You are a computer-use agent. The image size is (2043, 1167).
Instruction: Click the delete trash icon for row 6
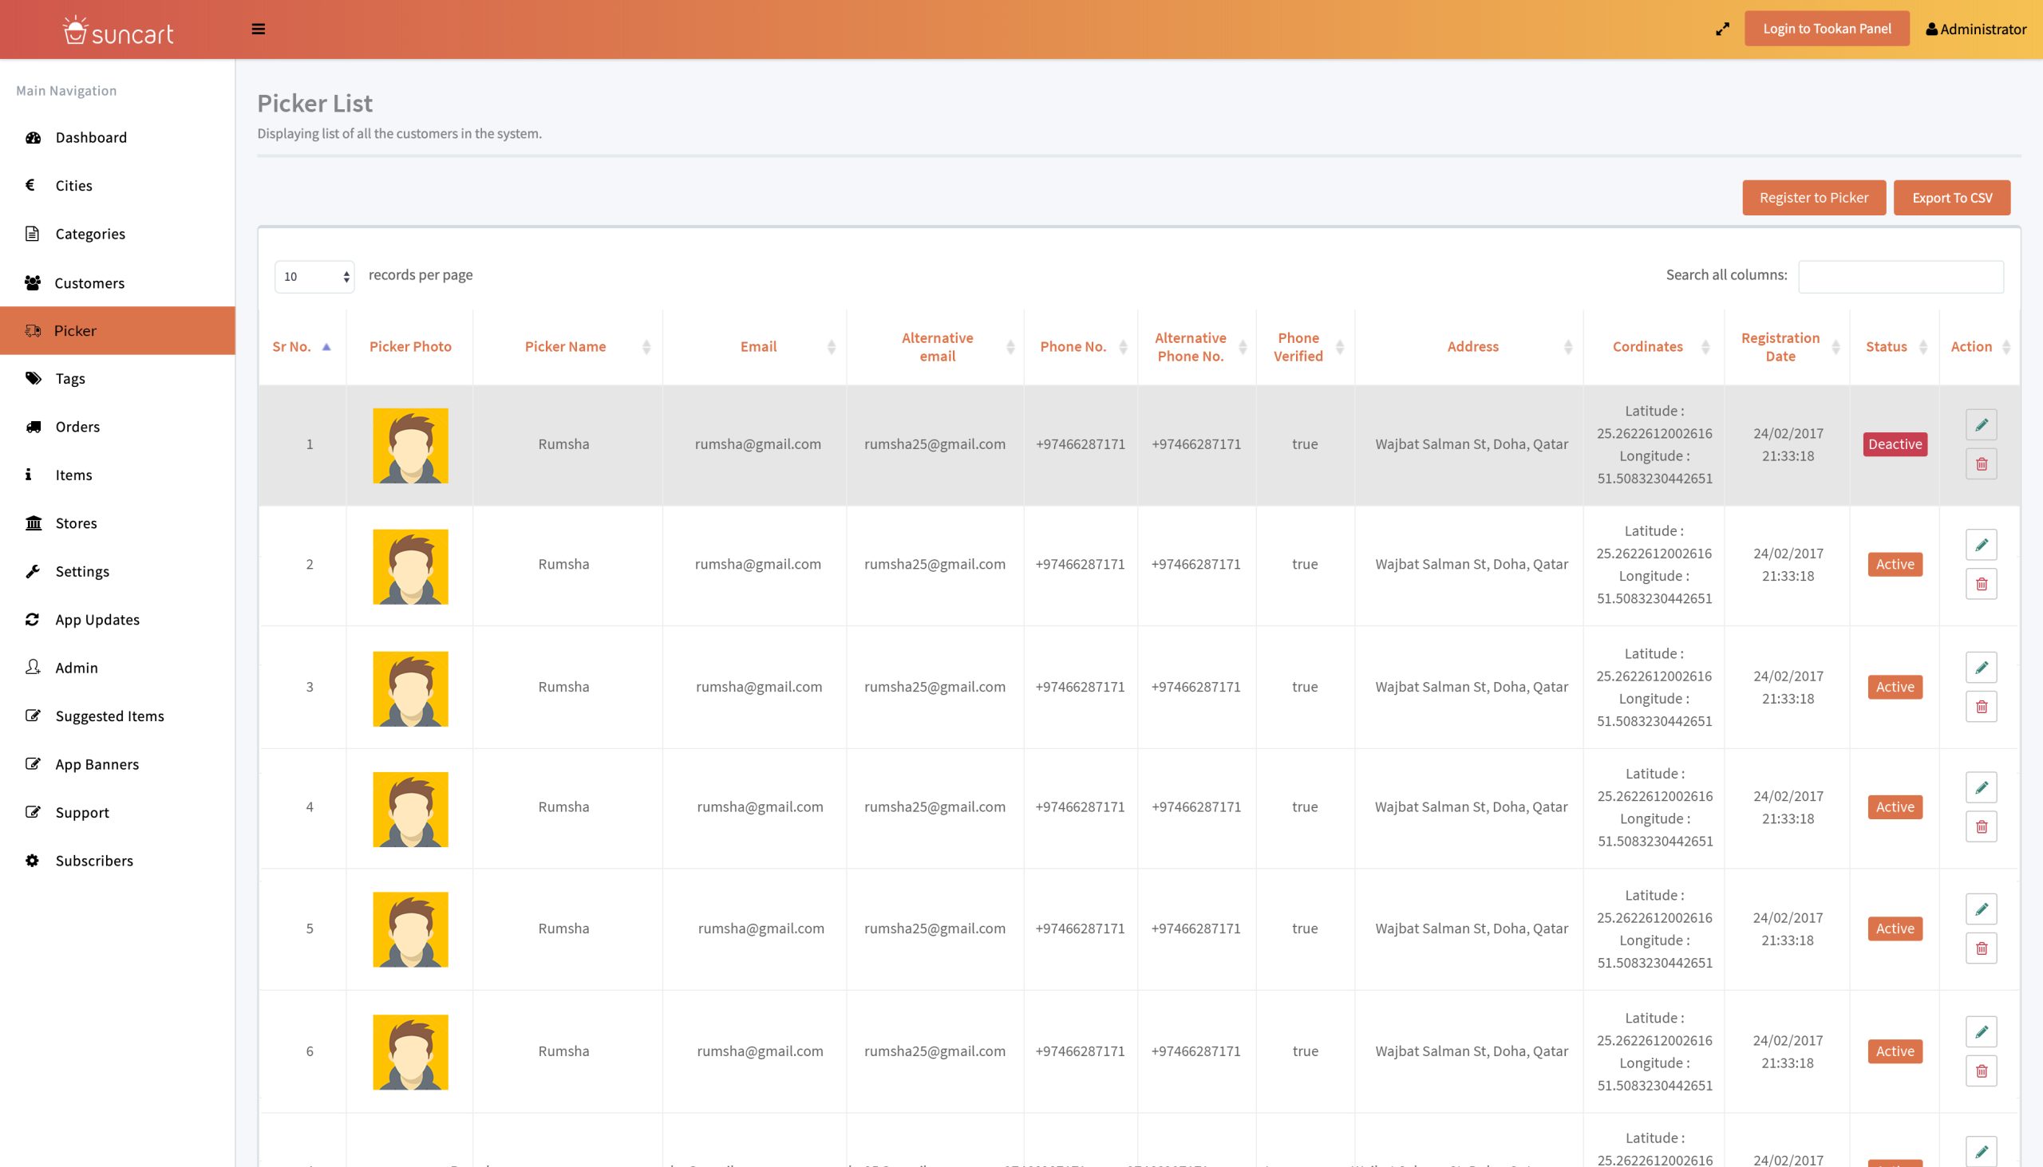pyautogui.click(x=1982, y=1071)
